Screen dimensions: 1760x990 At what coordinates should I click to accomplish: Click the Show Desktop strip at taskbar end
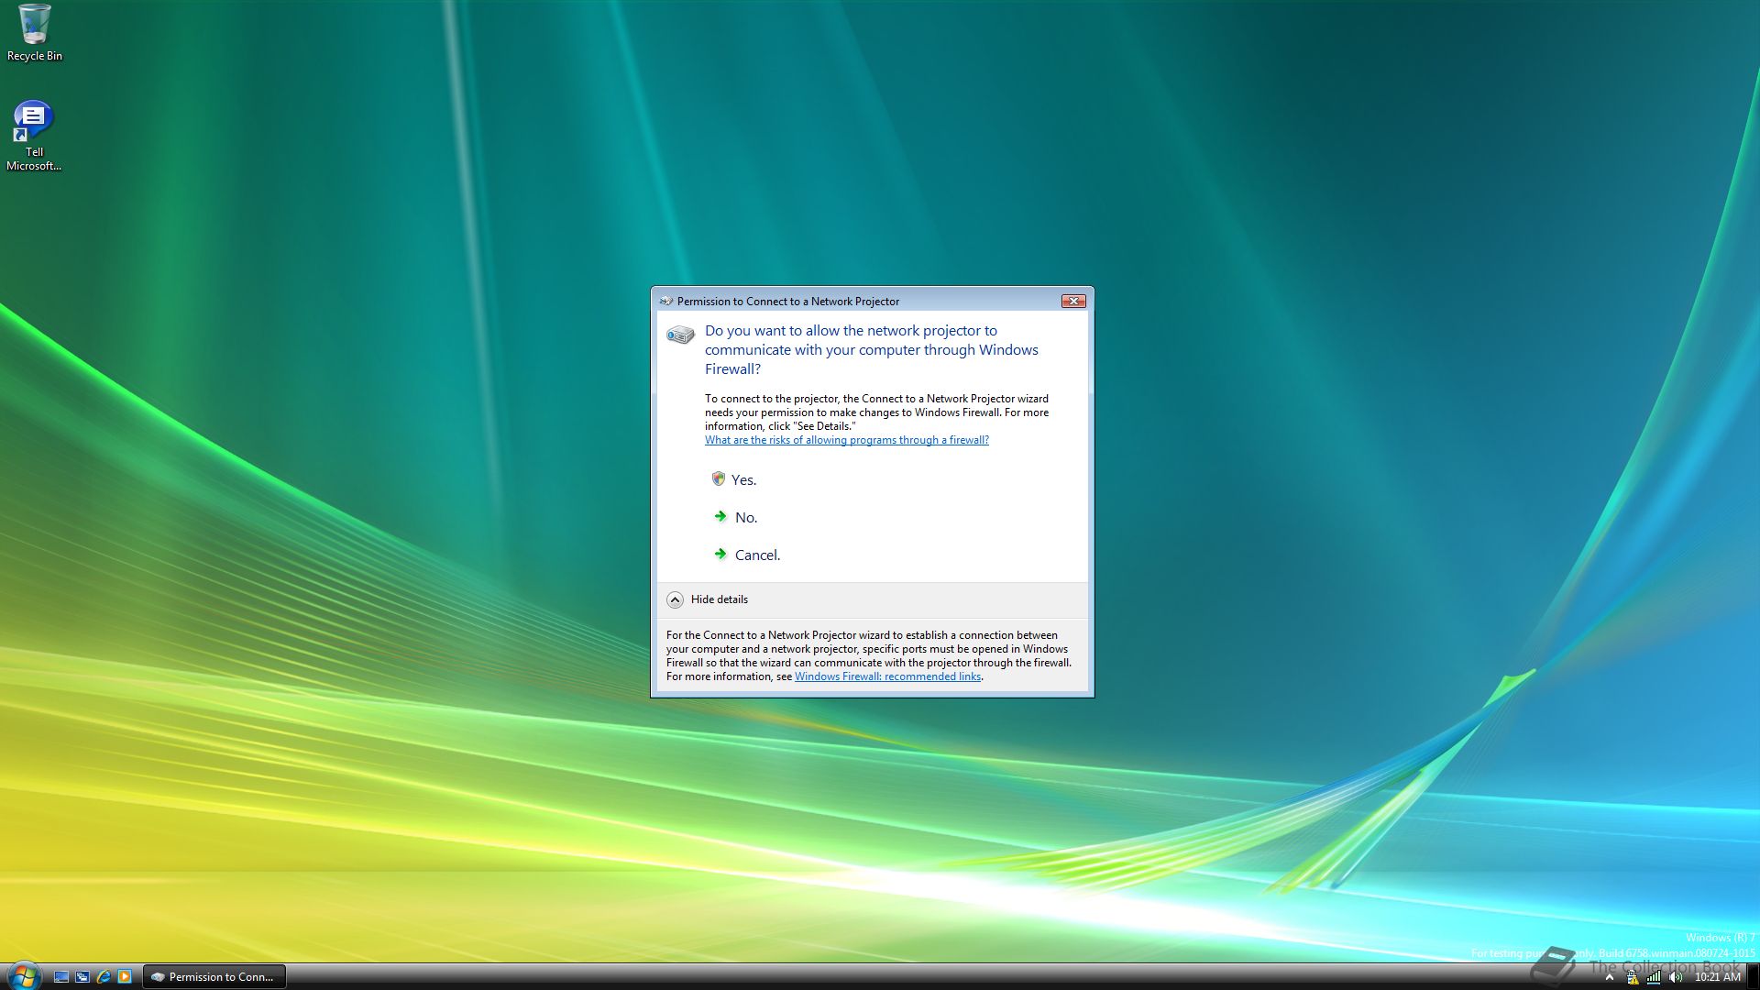click(1753, 976)
